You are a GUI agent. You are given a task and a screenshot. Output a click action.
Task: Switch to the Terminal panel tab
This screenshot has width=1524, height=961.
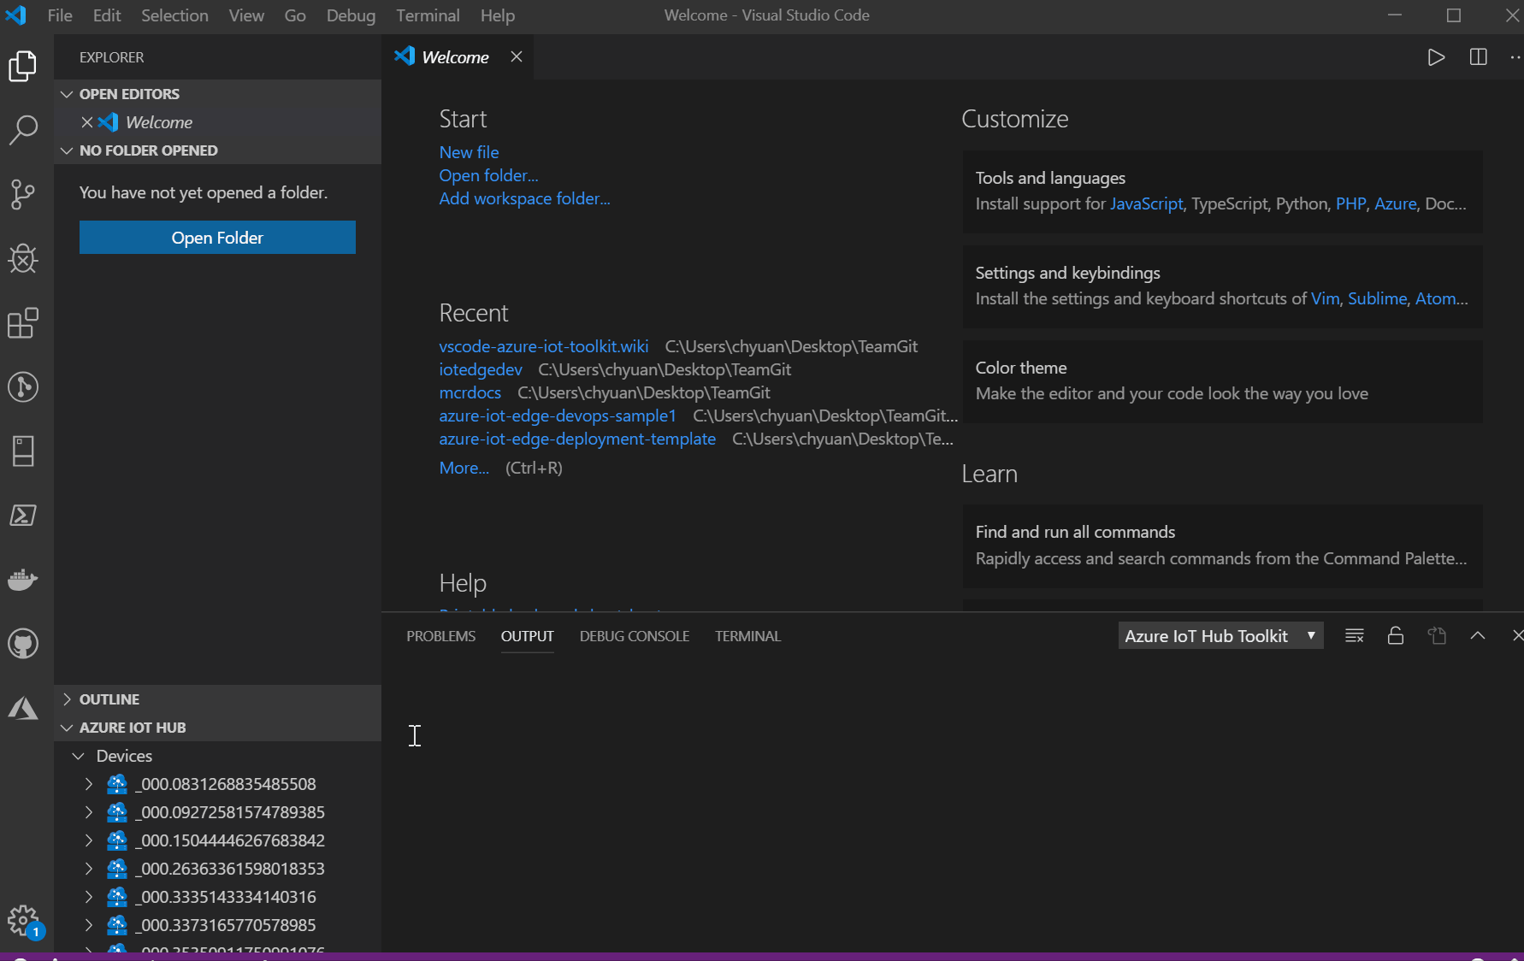point(747,636)
